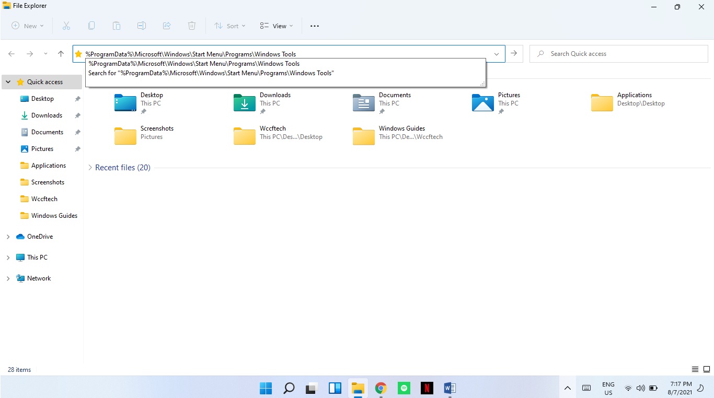Switch to details view in status bar
The width and height of the screenshot is (714, 398).
point(695,369)
